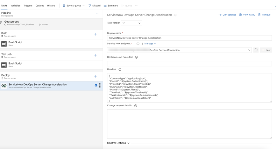Image resolution: width=276 pixels, height=149 pixels.
Task: Open the Options tab
Action: click(x=40, y=6)
